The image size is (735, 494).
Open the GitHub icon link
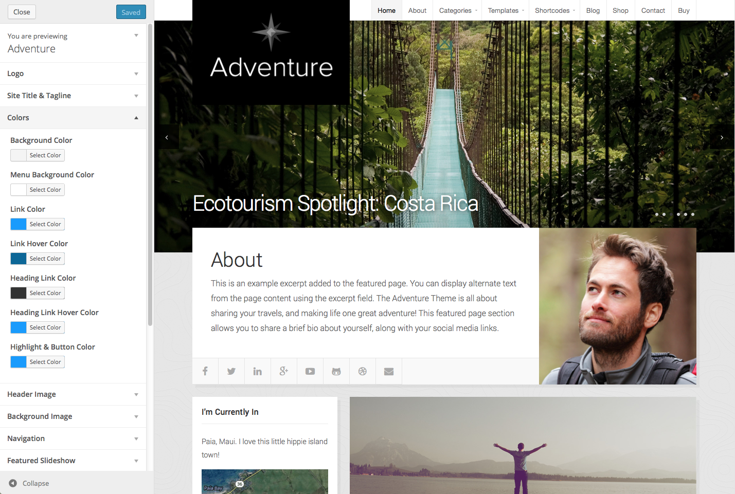336,371
